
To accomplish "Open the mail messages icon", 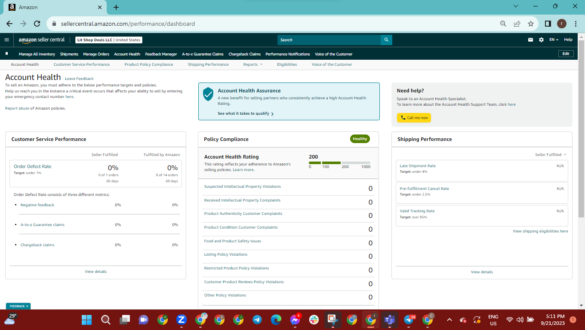I will tap(530, 40).
